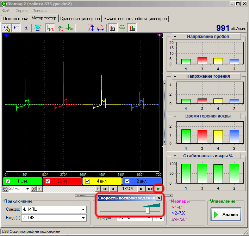This screenshot has height=236, width=249.
Task: Switch to the Сравнение цилиндров tab
Action: click(x=80, y=19)
